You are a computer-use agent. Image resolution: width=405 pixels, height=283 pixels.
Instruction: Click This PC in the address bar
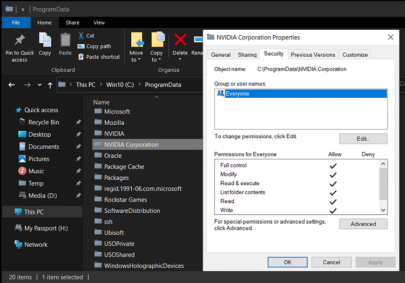point(86,85)
